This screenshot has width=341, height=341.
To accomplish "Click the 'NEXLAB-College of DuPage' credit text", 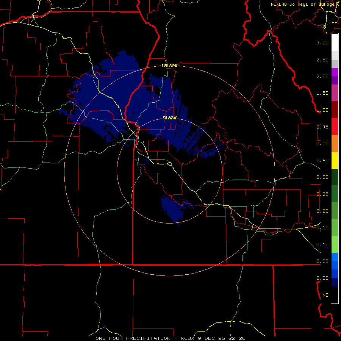I will click(x=303, y=4).
